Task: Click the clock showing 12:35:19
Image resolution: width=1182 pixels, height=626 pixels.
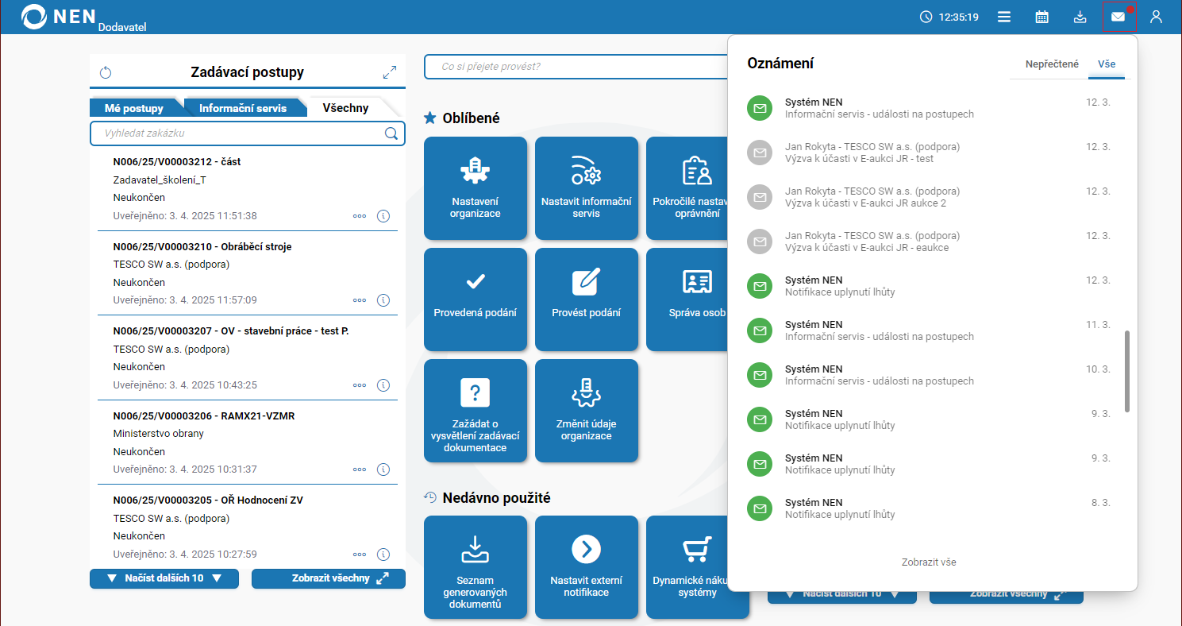Action: click(949, 17)
